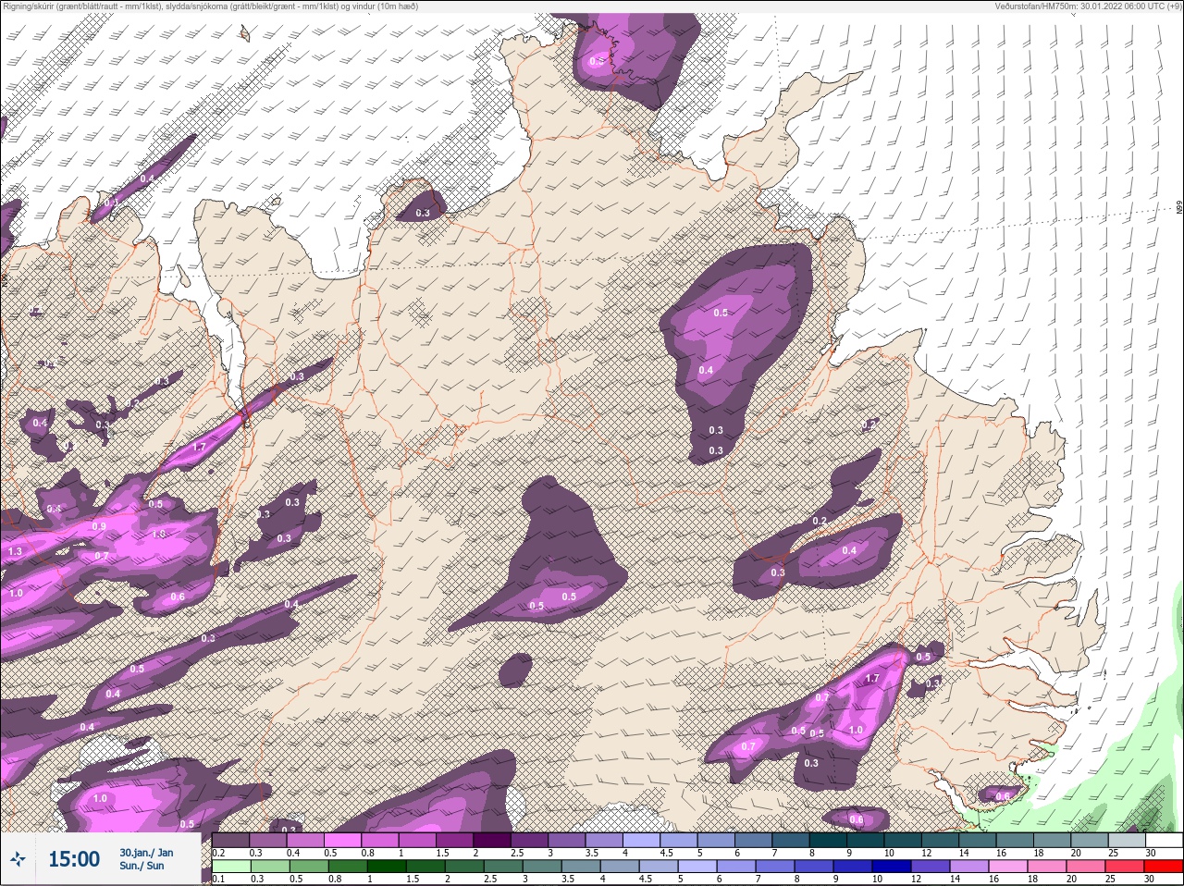
Task: Click the small unlabeled purple blob in south-central map
Action: pyautogui.click(x=515, y=671)
